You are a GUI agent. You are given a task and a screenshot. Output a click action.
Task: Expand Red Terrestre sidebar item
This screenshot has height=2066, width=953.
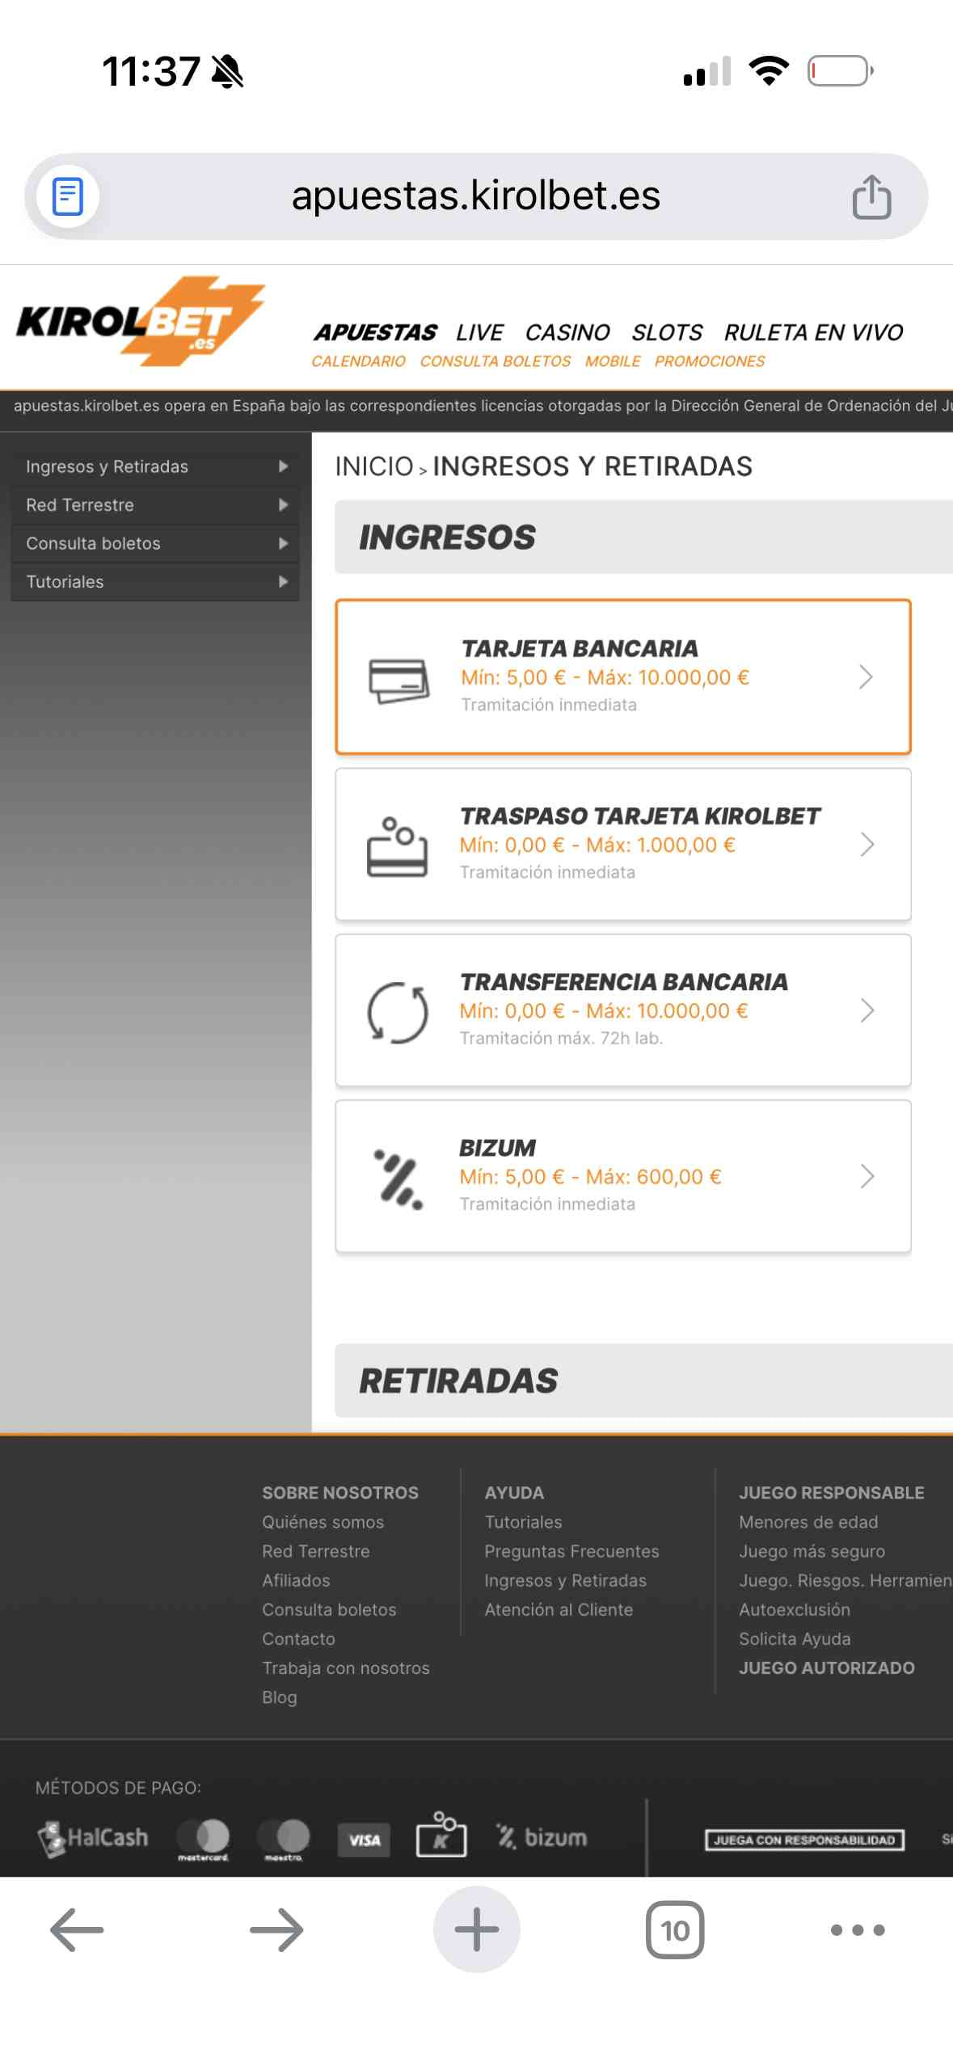point(155,505)
